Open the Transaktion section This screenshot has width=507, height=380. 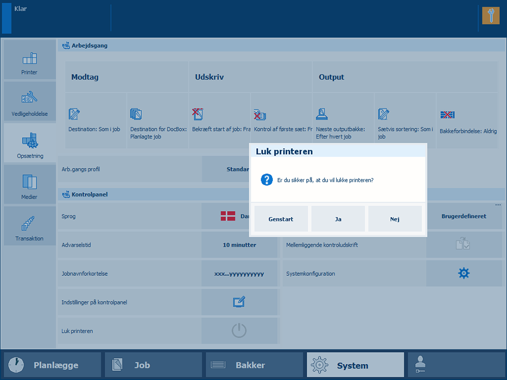coord(30,226)
